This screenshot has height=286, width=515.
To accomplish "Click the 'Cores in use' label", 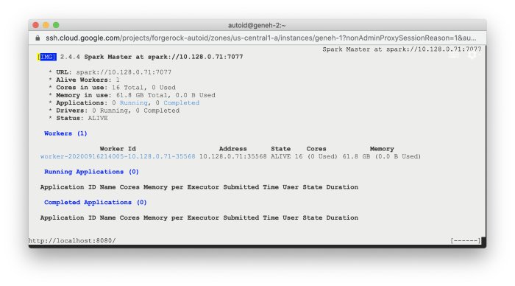I will click(x=82, y=88).
